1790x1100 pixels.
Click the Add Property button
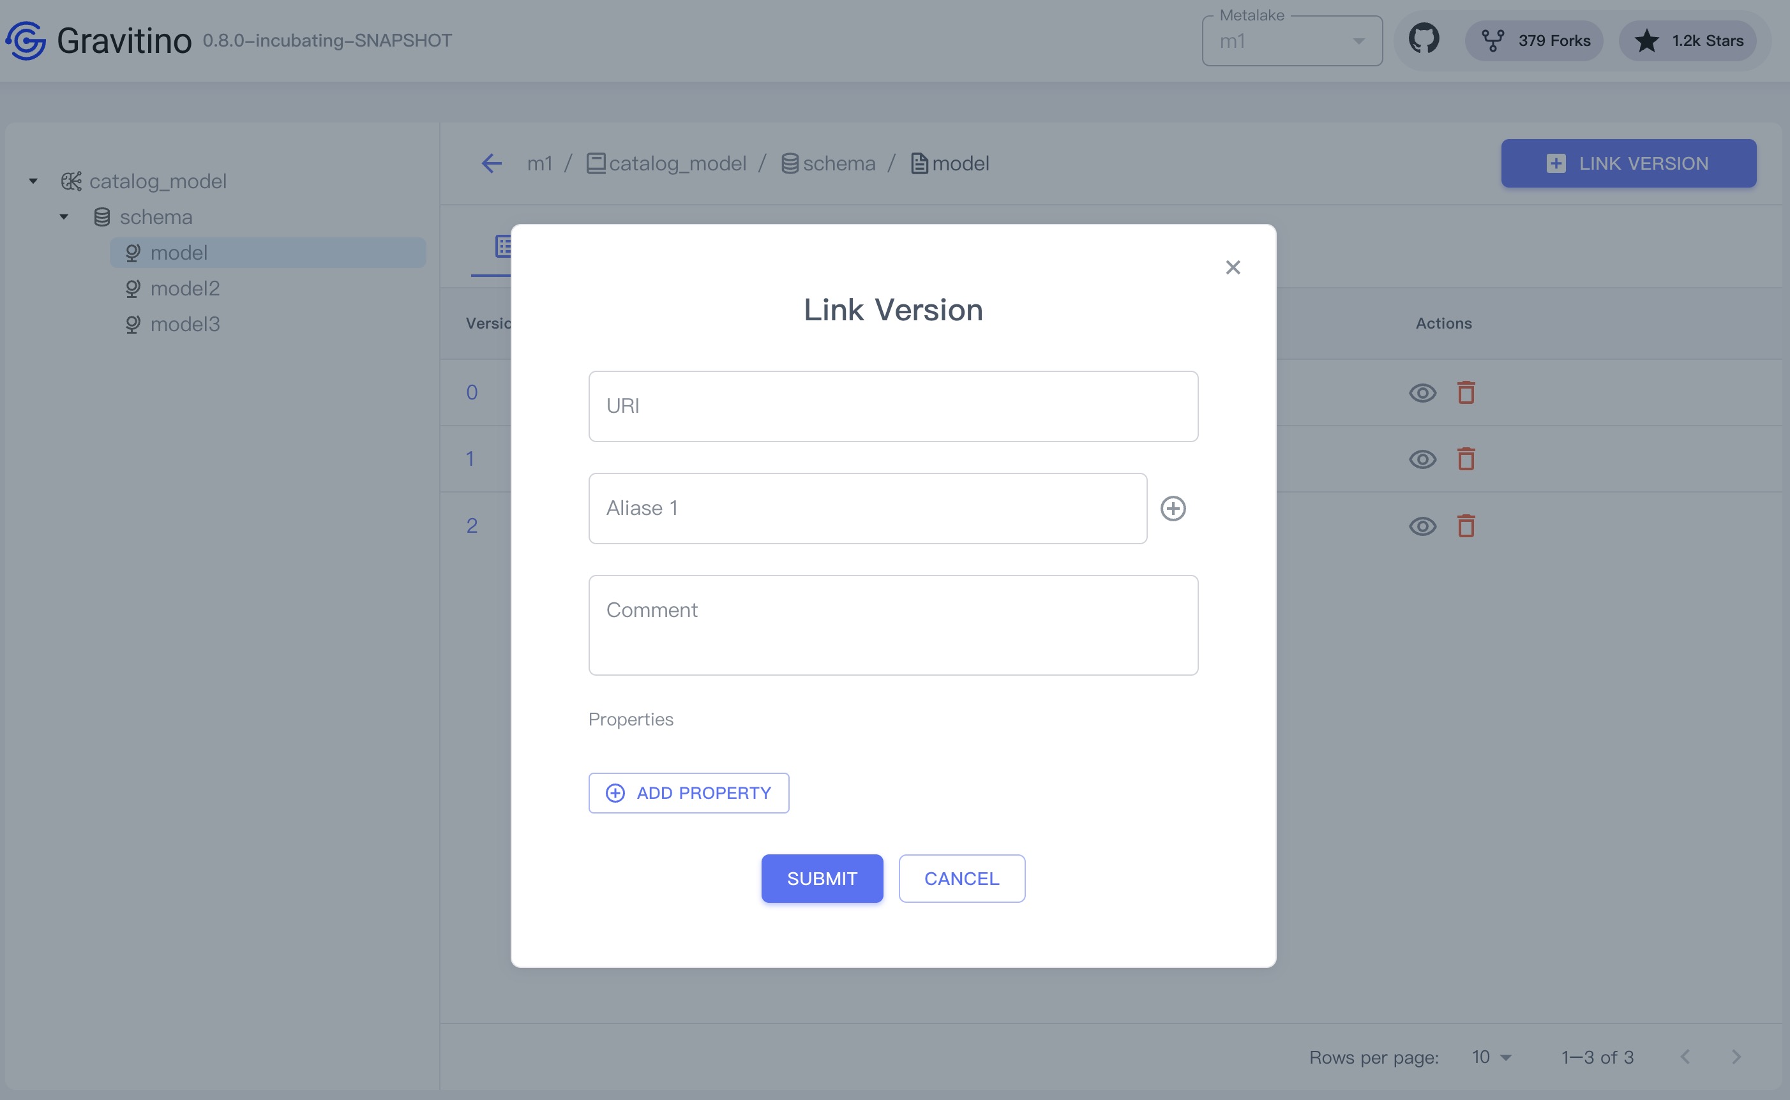coord(688,792)
